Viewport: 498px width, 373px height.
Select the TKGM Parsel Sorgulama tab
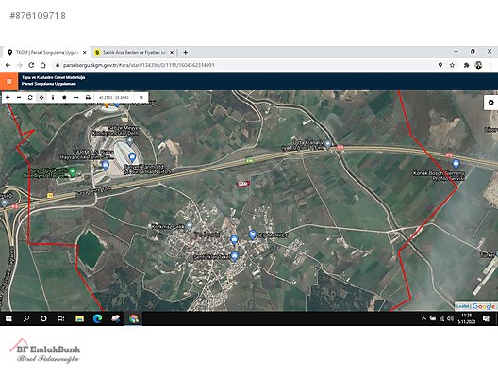[46, 53]
